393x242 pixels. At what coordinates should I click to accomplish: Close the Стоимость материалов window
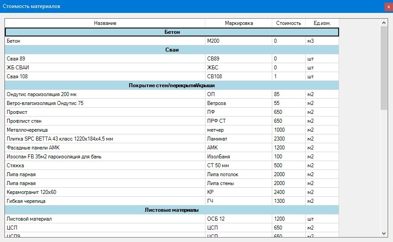tap(388, 7)
